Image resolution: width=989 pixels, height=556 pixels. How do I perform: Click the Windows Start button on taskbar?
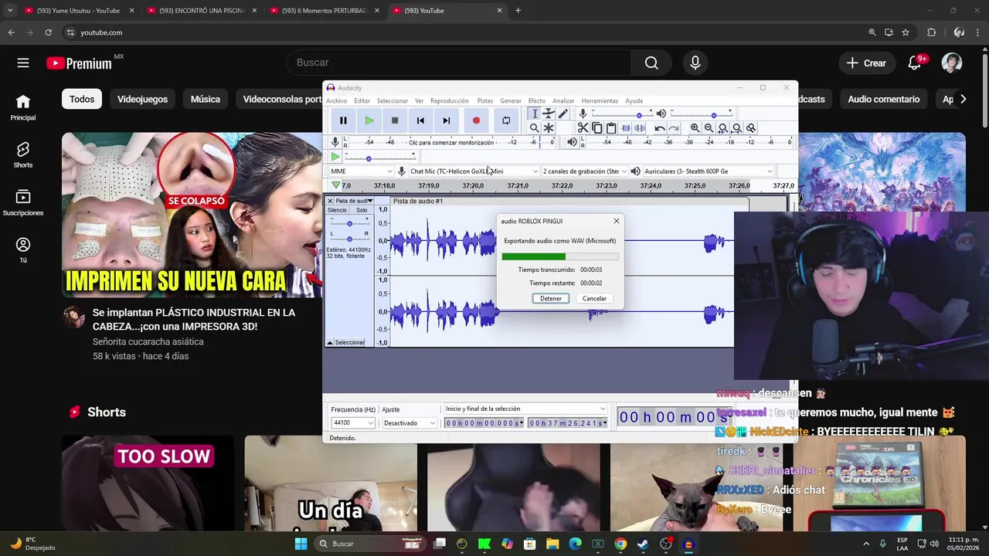301,544
